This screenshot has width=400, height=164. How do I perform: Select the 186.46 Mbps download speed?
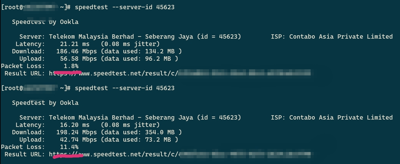(76, 51)
